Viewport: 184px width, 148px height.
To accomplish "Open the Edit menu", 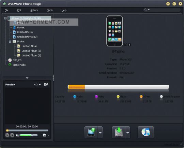I will point(19,10).
